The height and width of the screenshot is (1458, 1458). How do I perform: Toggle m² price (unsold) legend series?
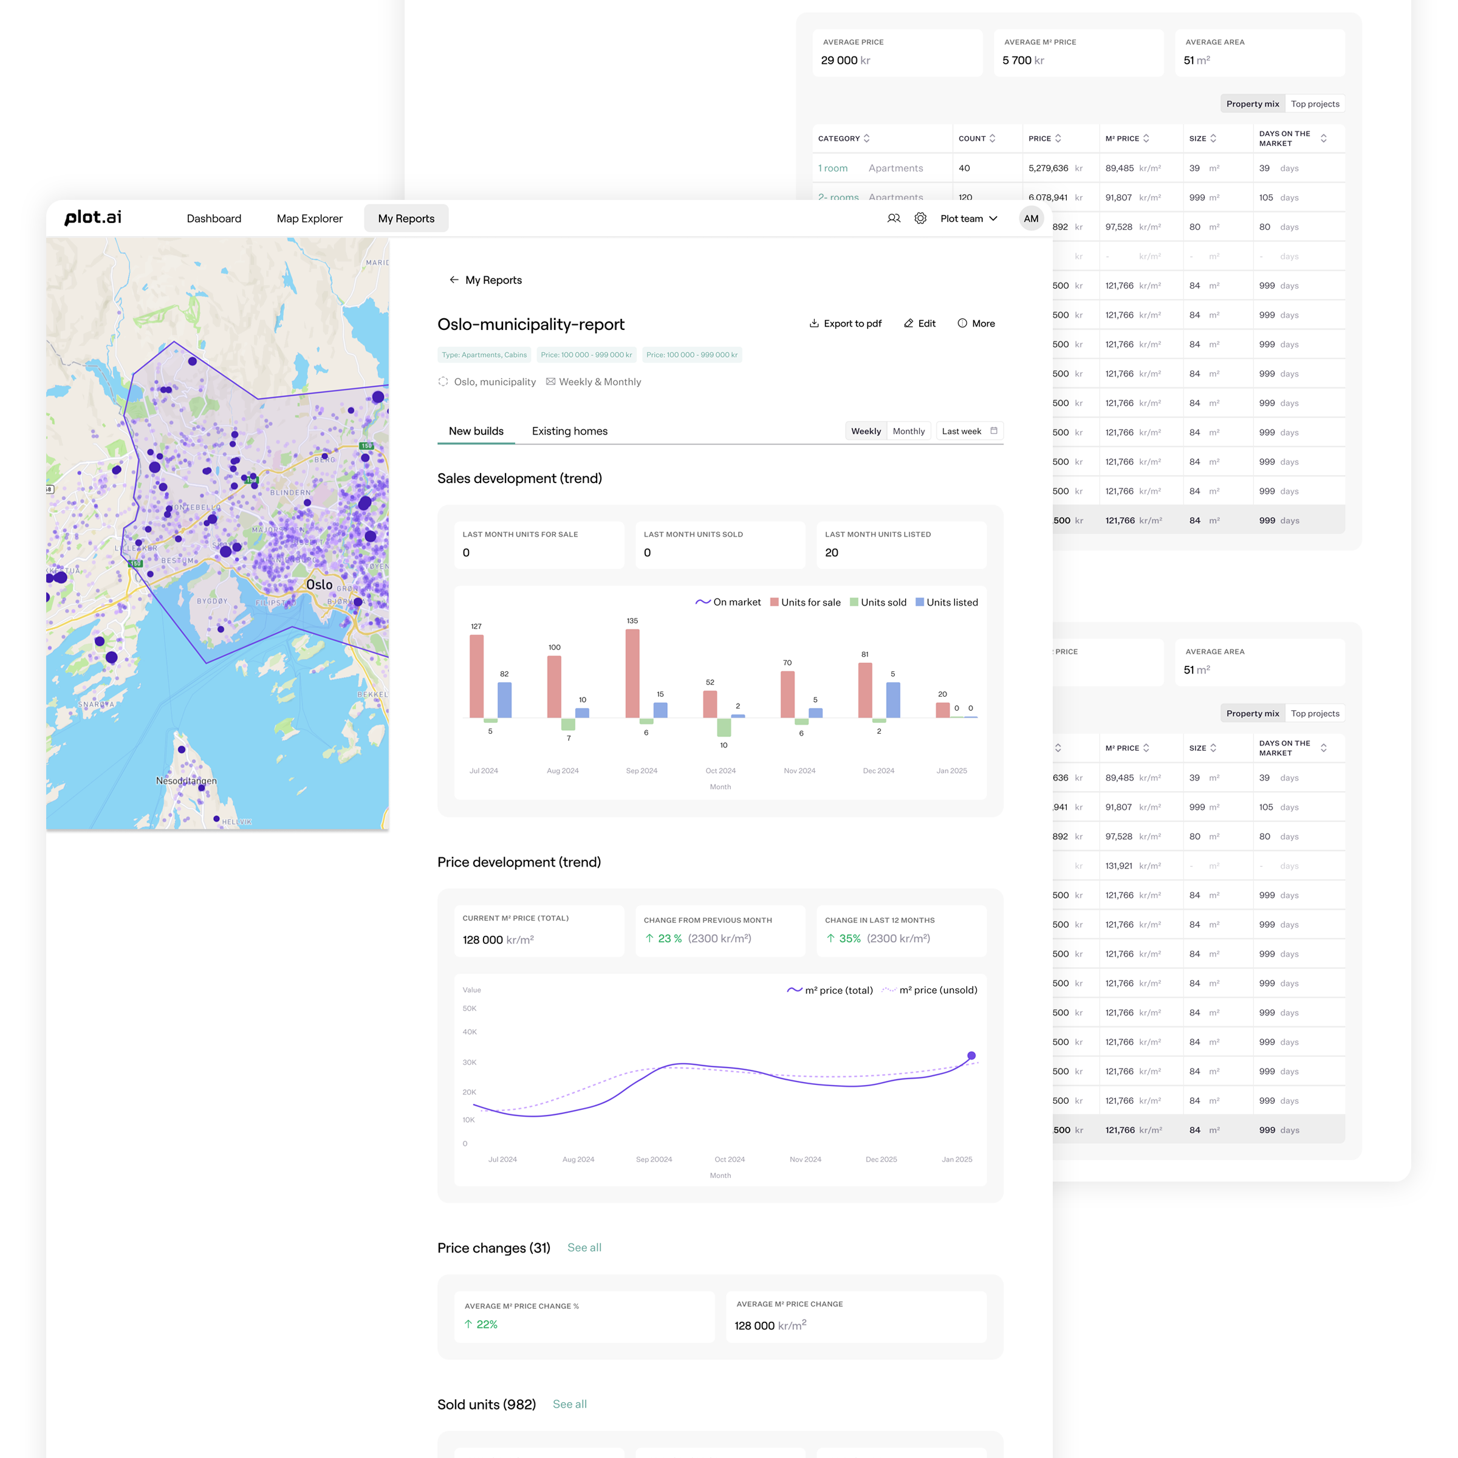pos(929,990)
